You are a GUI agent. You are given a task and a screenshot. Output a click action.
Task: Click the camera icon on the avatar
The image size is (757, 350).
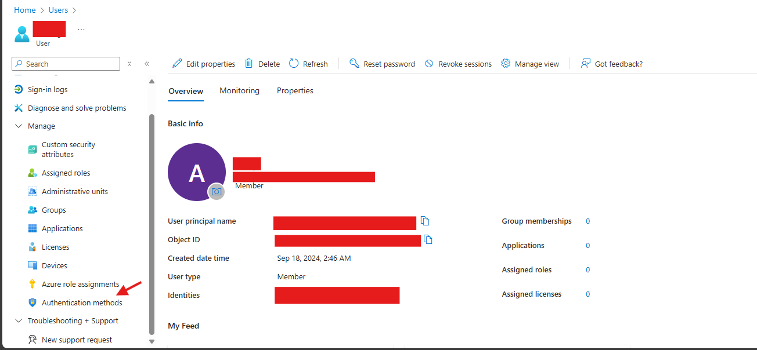tap(217, 191)
